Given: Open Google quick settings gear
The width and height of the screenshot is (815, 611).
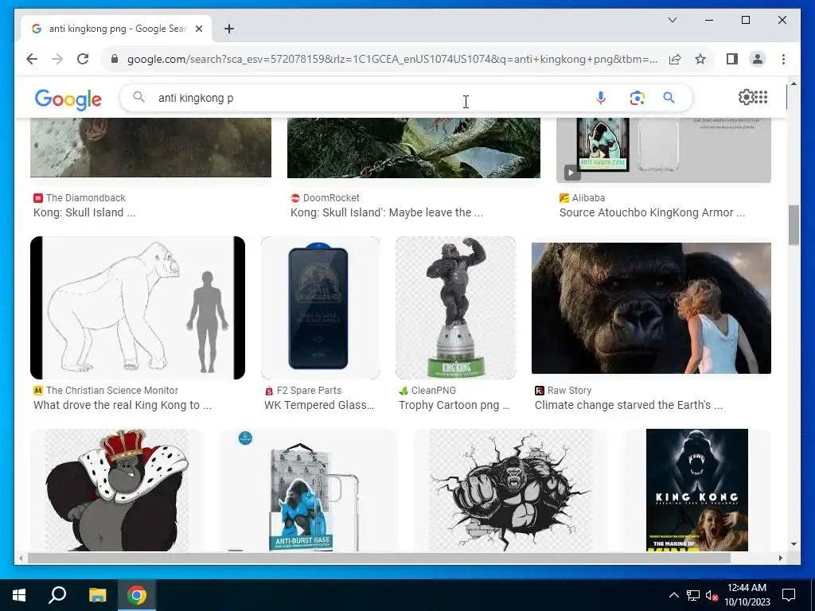Looking at the screenshot, I should coord(745,97).
